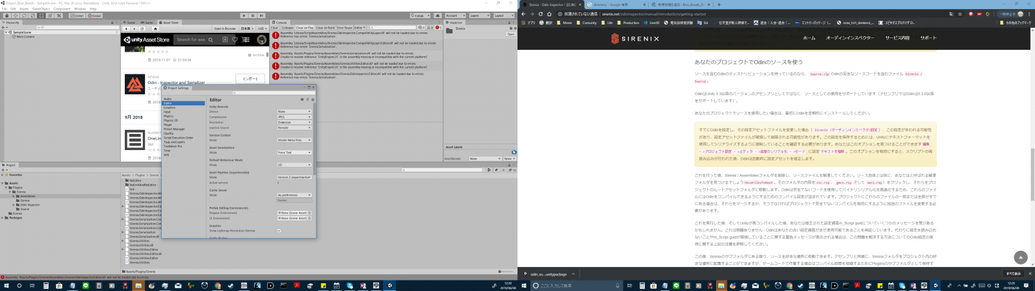
Task: Open the Collab dropdown
Action: (x=420, y=16)
